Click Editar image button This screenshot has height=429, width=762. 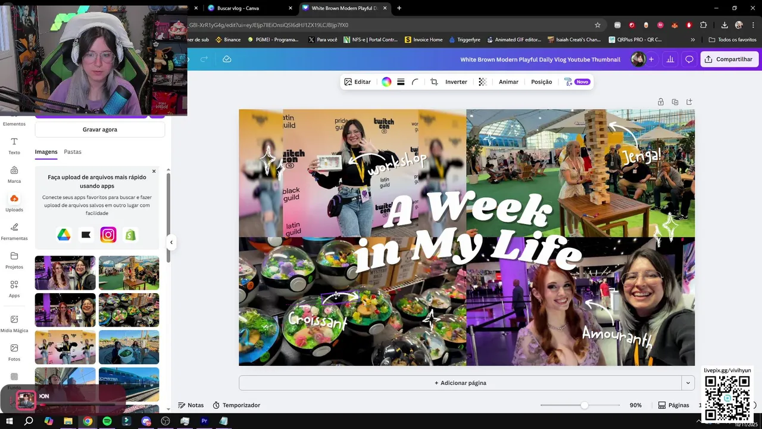tap(357, 82)
